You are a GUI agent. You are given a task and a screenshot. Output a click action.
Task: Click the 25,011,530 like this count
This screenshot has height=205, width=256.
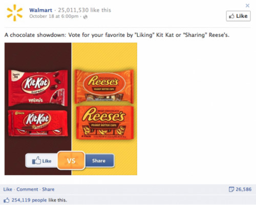click(84, 10)
